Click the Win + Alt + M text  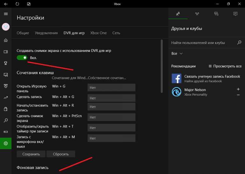tap(63, 137)
